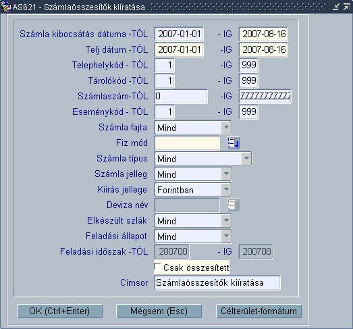Expand the Számla fajta dropdown

(226, 127)
